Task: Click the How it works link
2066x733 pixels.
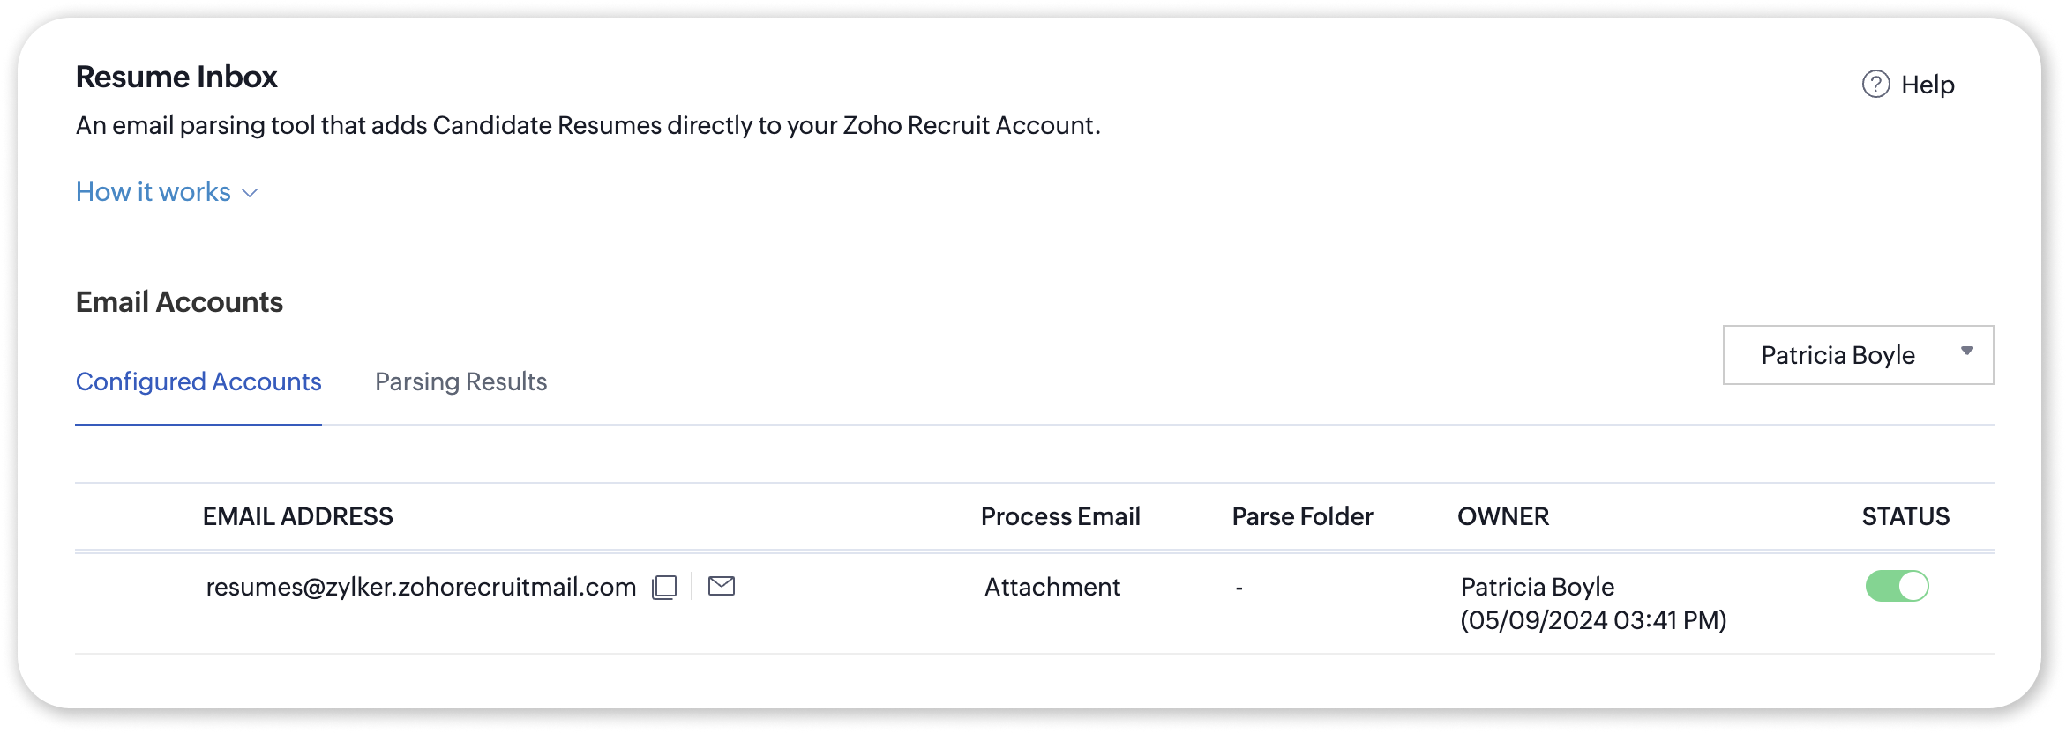Action: pos(153,192)
